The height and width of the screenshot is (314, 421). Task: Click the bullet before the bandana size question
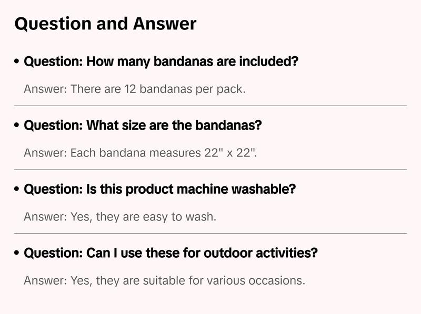coord(17,126)
